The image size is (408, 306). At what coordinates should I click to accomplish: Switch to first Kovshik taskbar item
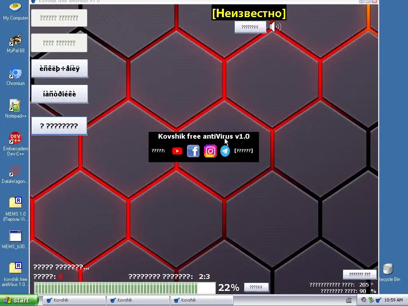pyautogui.click(x=74, y=300)
